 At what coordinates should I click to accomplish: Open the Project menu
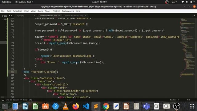pos(56,11)
